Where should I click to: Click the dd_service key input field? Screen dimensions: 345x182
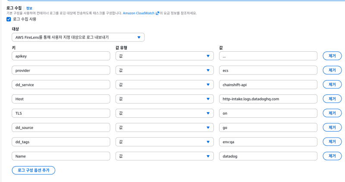(62, 84)
